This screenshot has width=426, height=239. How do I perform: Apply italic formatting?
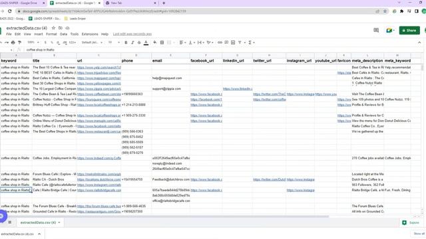click(x=132, y=42)
